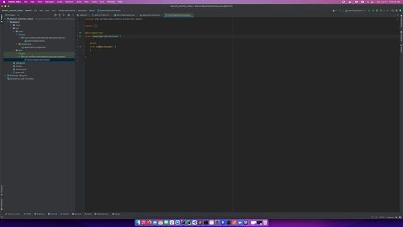
Task: Click the Build Project hammer icon
Action: 340,11
